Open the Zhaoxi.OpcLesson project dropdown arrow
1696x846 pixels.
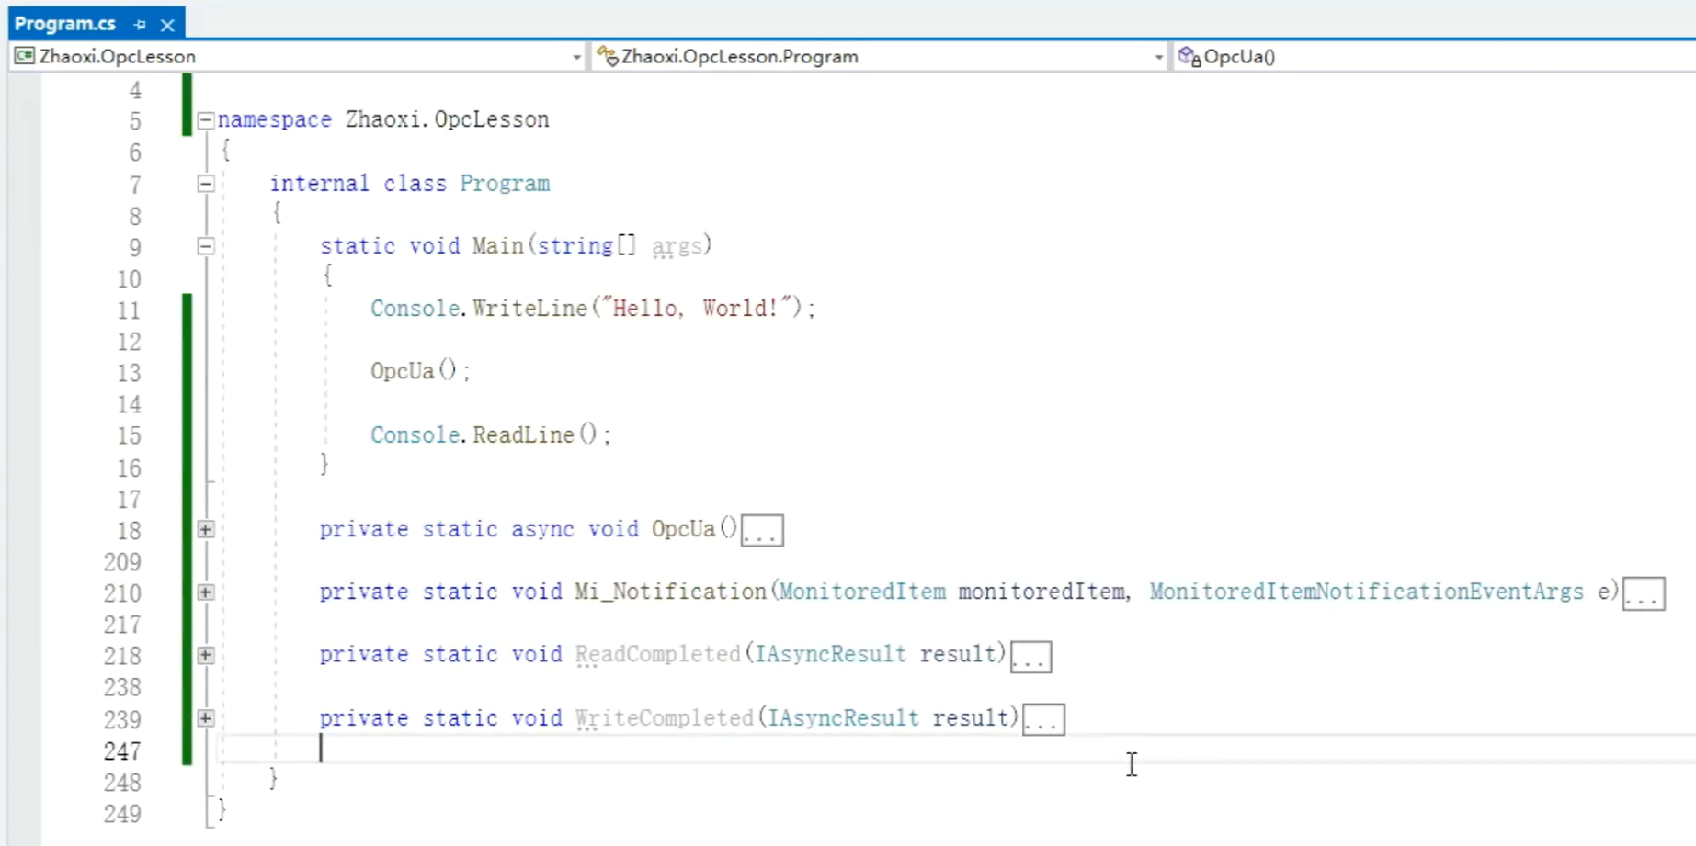(576, 57)
